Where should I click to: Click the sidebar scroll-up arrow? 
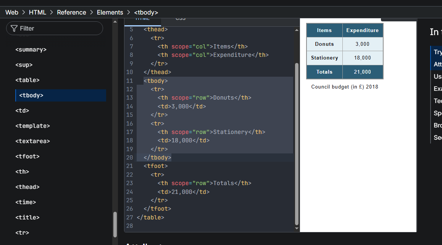115,22
